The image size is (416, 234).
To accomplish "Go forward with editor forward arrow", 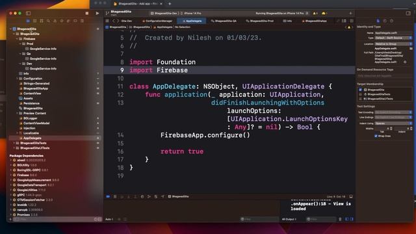I will tap(118, 21).
